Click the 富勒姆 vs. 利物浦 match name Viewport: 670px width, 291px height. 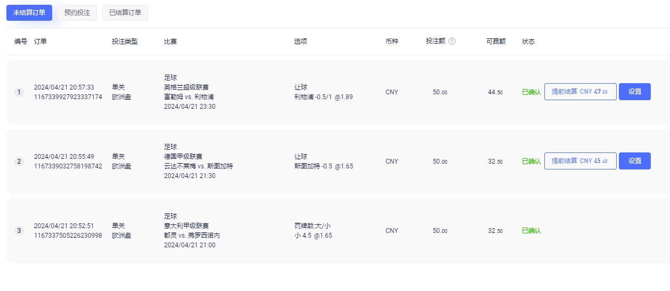189,97
